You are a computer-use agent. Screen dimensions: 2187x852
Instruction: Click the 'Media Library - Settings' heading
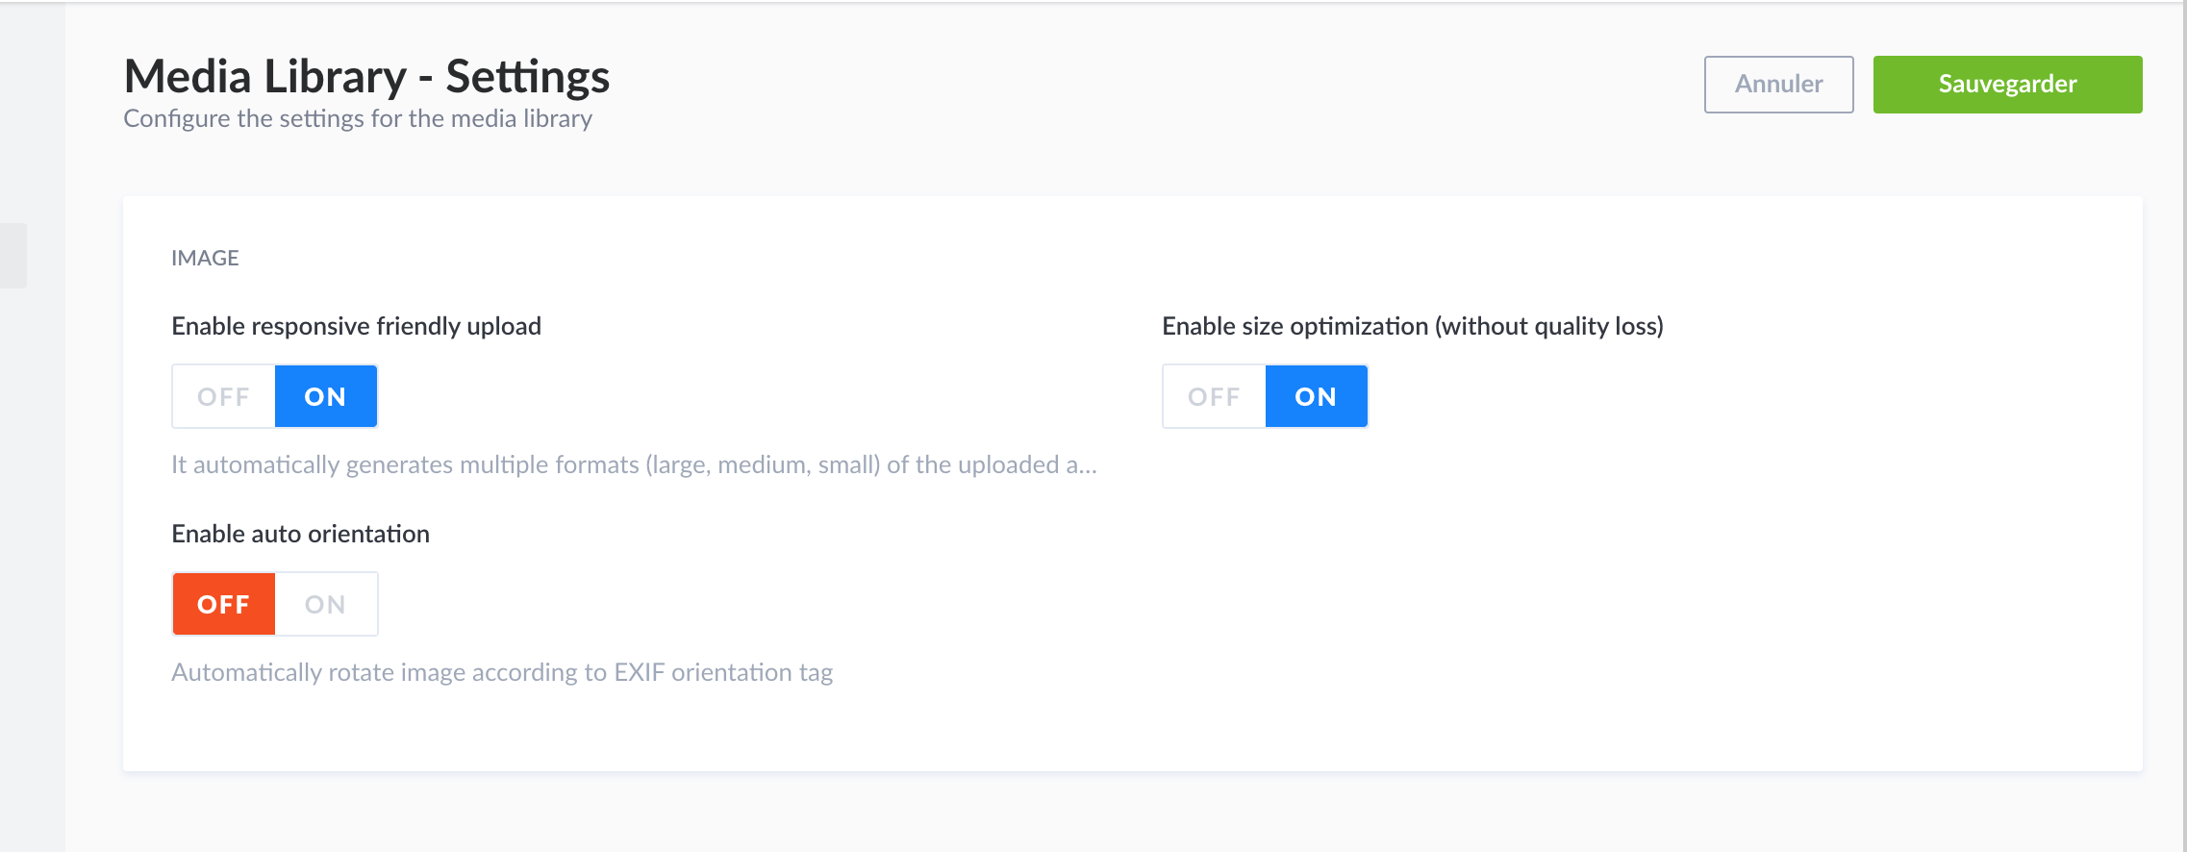pos(366,77)
